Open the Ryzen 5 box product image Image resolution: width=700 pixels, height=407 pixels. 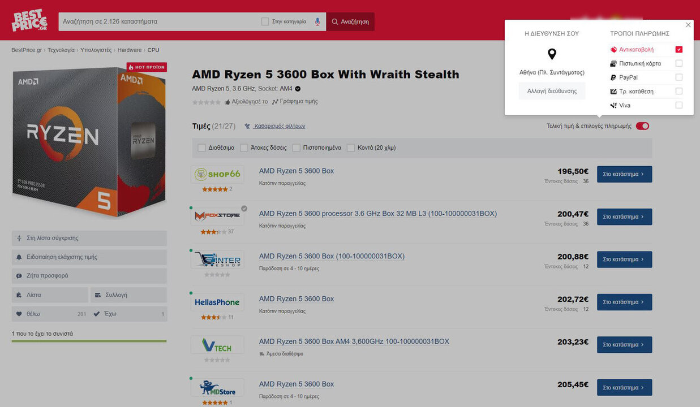tap(89, 141)
